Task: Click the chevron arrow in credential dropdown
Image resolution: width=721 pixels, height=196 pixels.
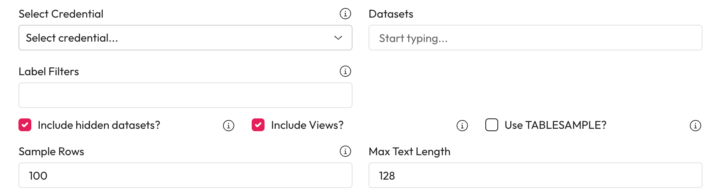Action: tap(338, 38)
